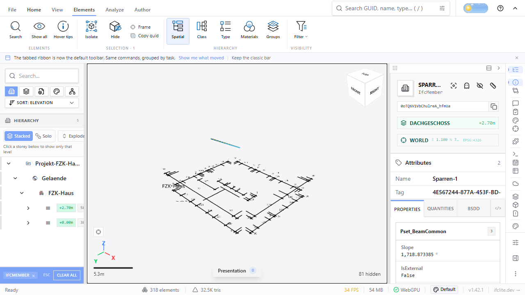525x295 pixels.
Task: Open the Filter dropdown in ribbon
Action: [x=301, y=30]
